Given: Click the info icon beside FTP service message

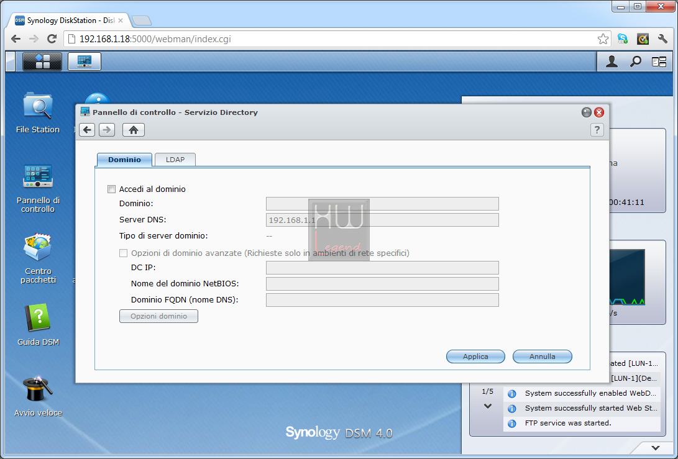Looking at the screenshot, I should coord(511,424).
